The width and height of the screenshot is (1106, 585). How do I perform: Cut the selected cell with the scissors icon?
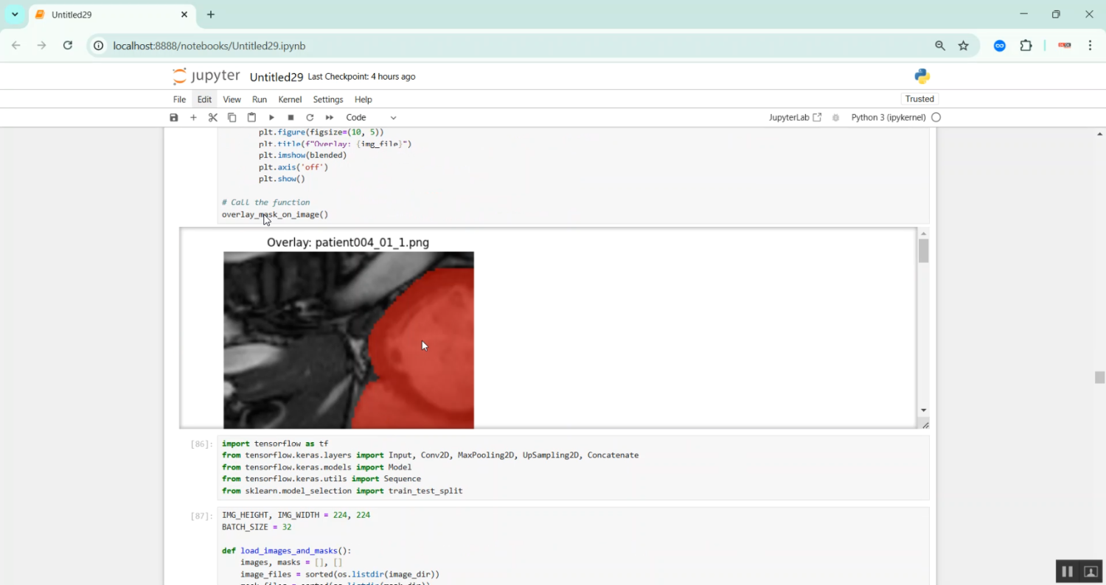[x=212, y=118]
